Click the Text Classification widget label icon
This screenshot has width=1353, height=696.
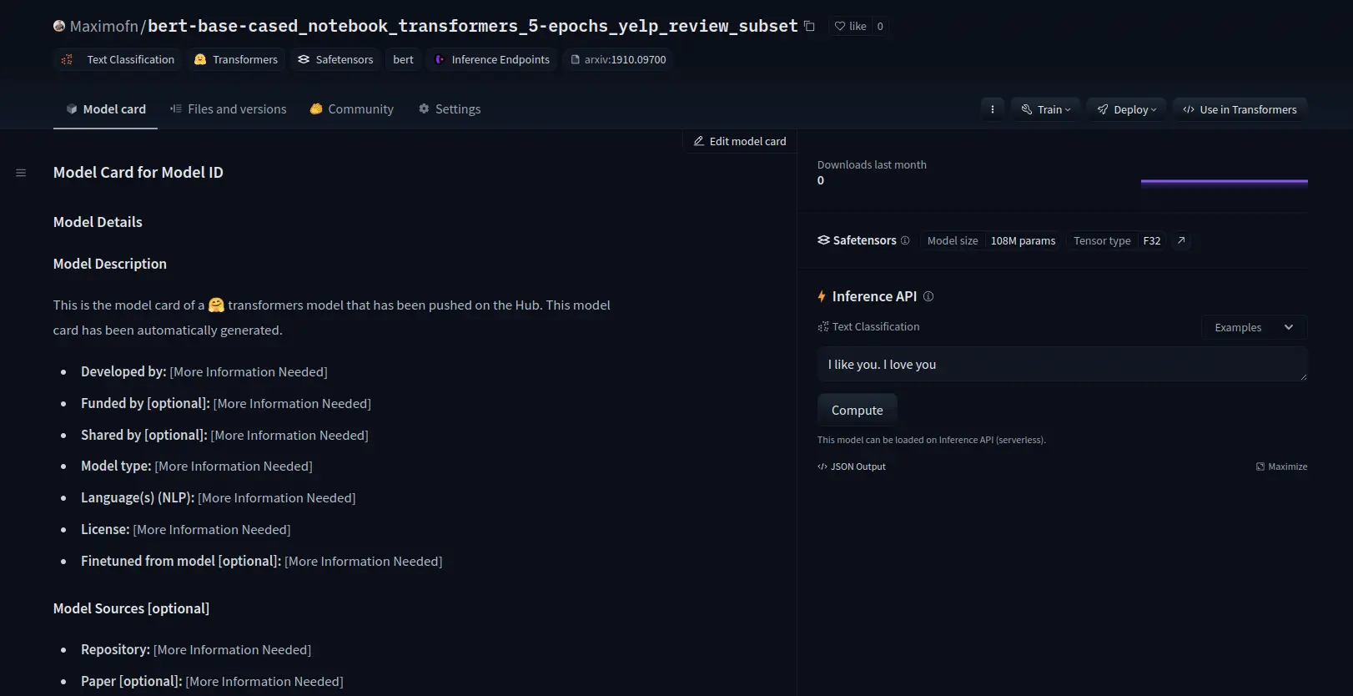click(823, 327)
